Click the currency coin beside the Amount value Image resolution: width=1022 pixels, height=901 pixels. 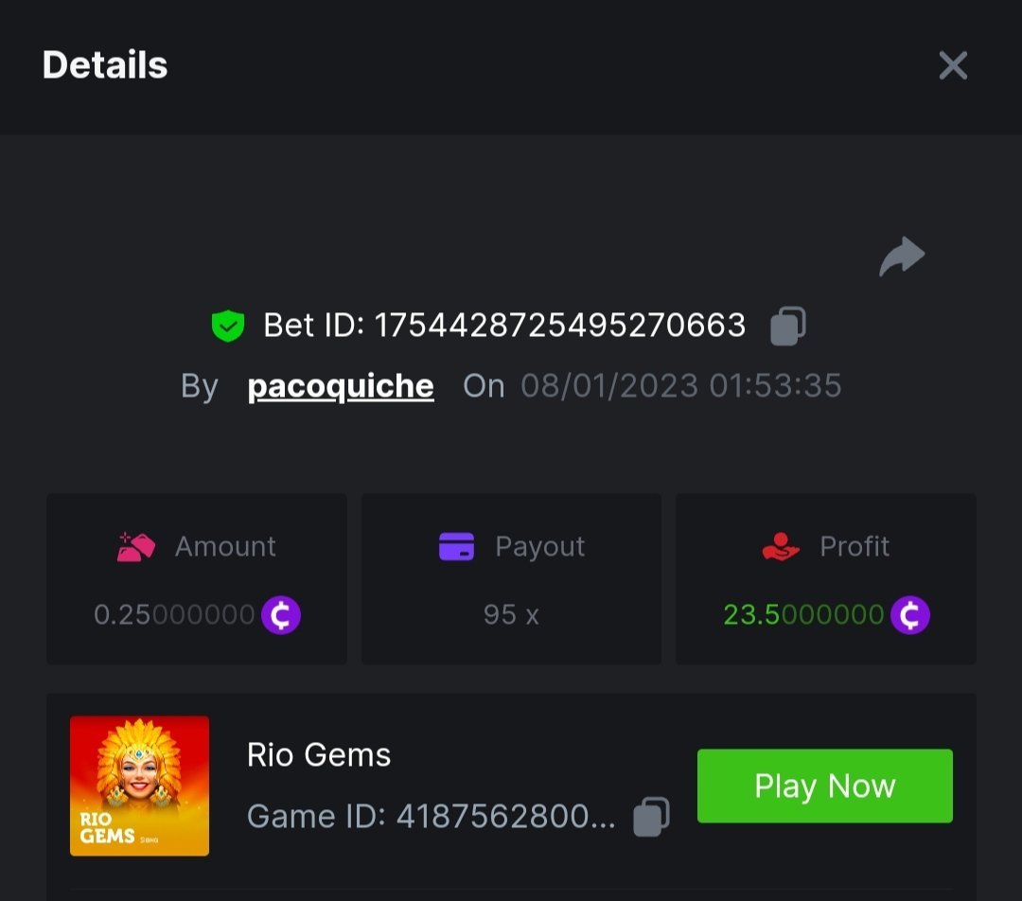pyautogui.click(x=281, y=615)
